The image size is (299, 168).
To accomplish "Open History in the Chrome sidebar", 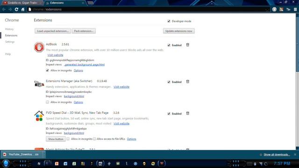I will click(x=9, y=29).
